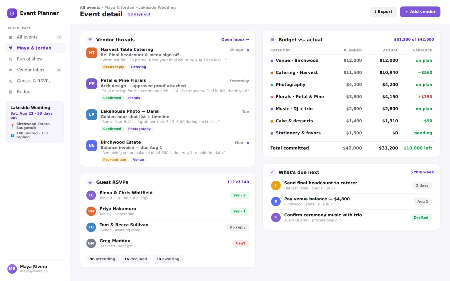This screenshot has width=450, height=281.
Task: Click the PN avatar for Priya Nakamura
Action: (91, 211)
